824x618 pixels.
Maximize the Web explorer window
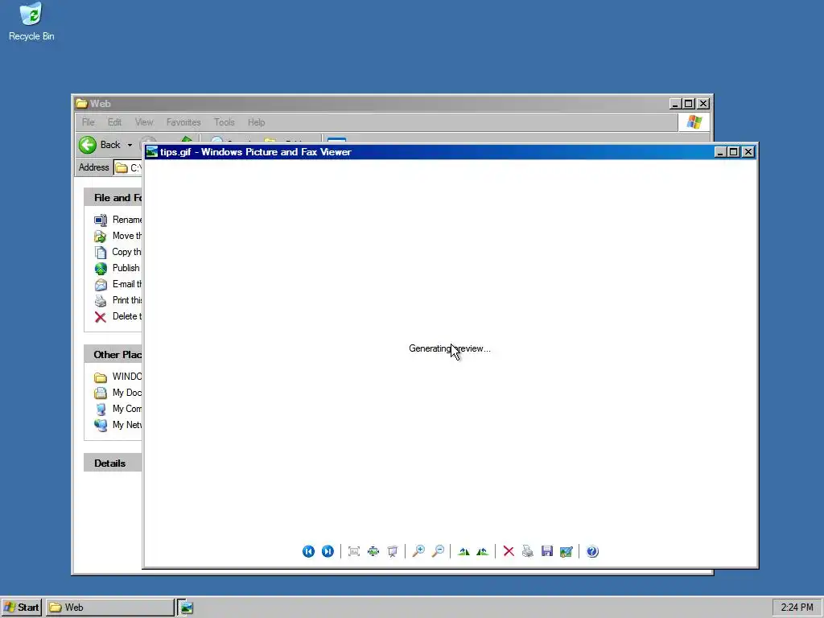(x=689, y=104)
